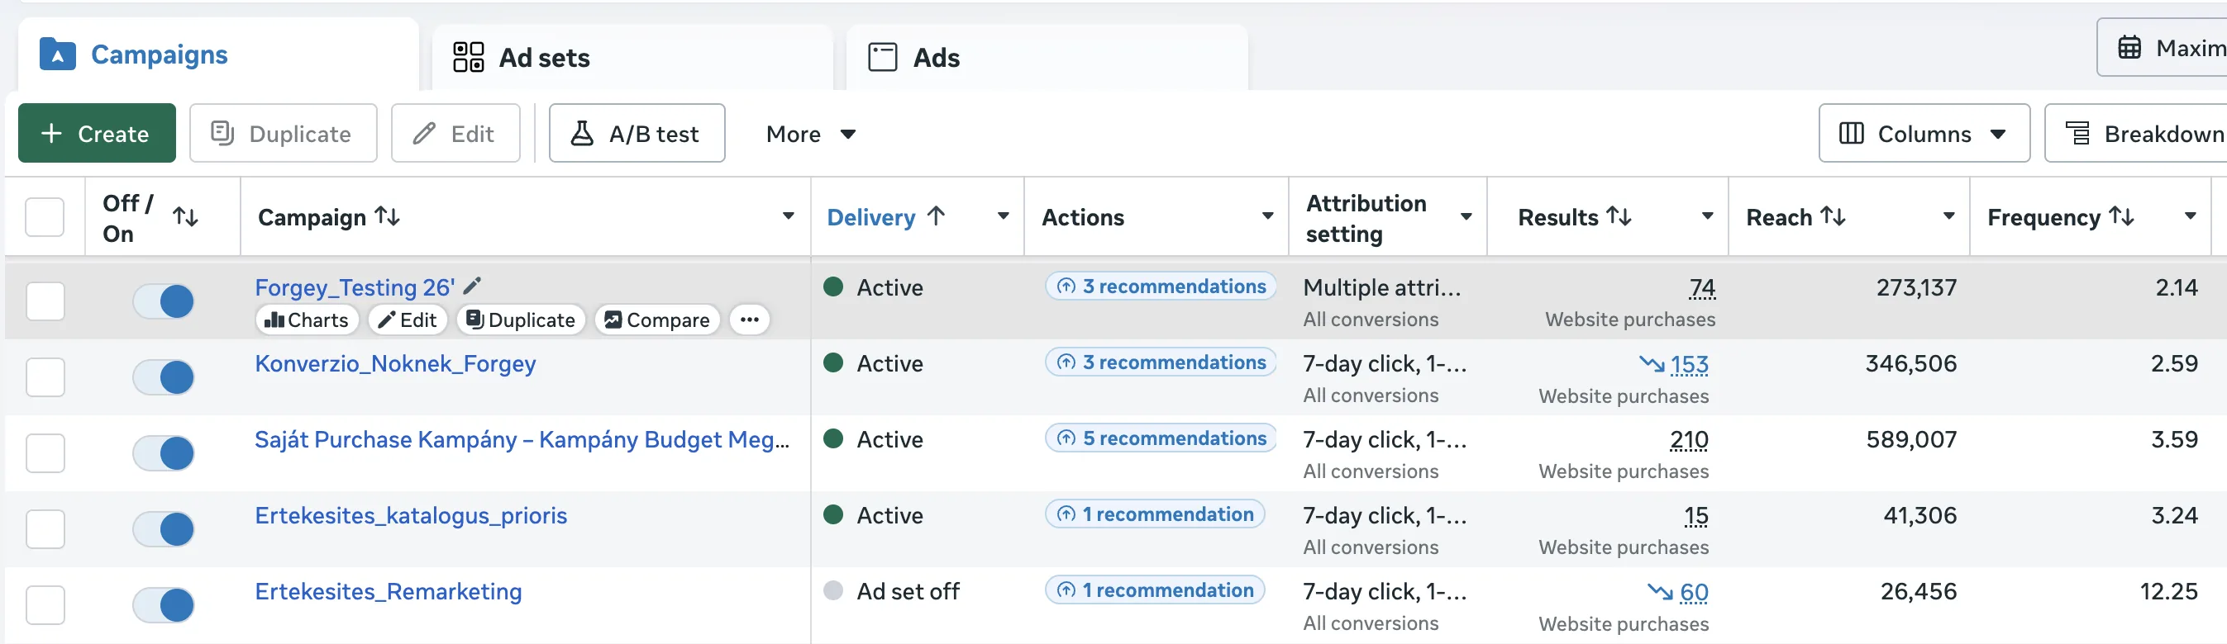The image size is (2227, 644).
Task: Open the Ertekesites_Remarketing campaign link
Action: tap(389, 591)
